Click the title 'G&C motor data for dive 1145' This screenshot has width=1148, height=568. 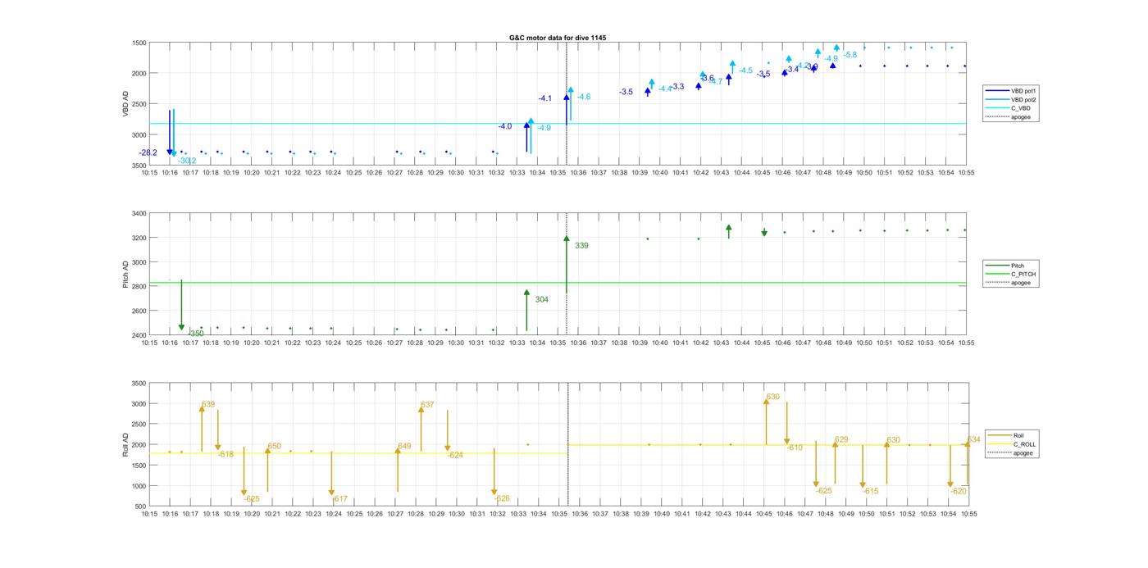click(x=558, y=38)
